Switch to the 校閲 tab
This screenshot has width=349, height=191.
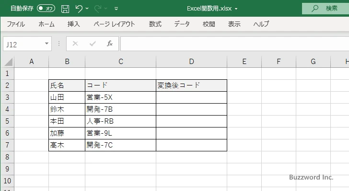point(209,24)
